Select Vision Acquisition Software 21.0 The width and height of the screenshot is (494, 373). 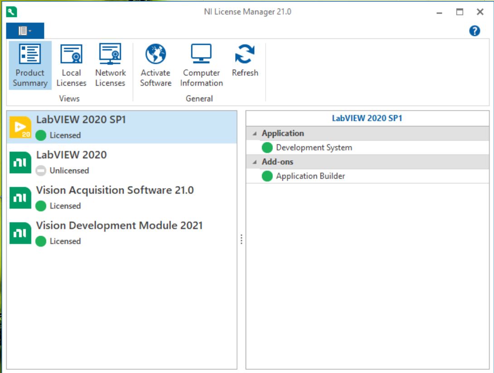point(121,198)
